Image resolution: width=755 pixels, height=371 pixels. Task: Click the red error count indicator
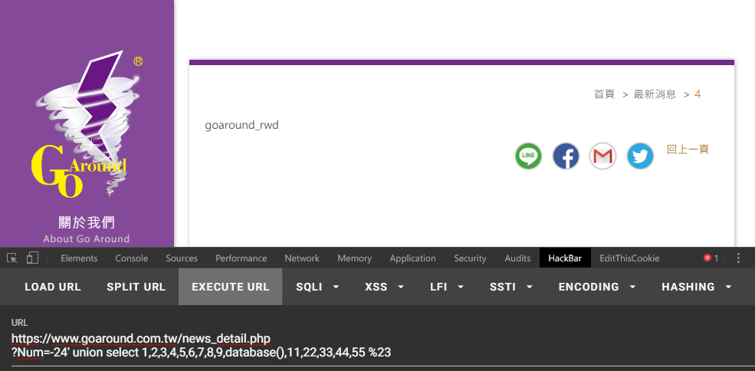(x=711, y=258)
